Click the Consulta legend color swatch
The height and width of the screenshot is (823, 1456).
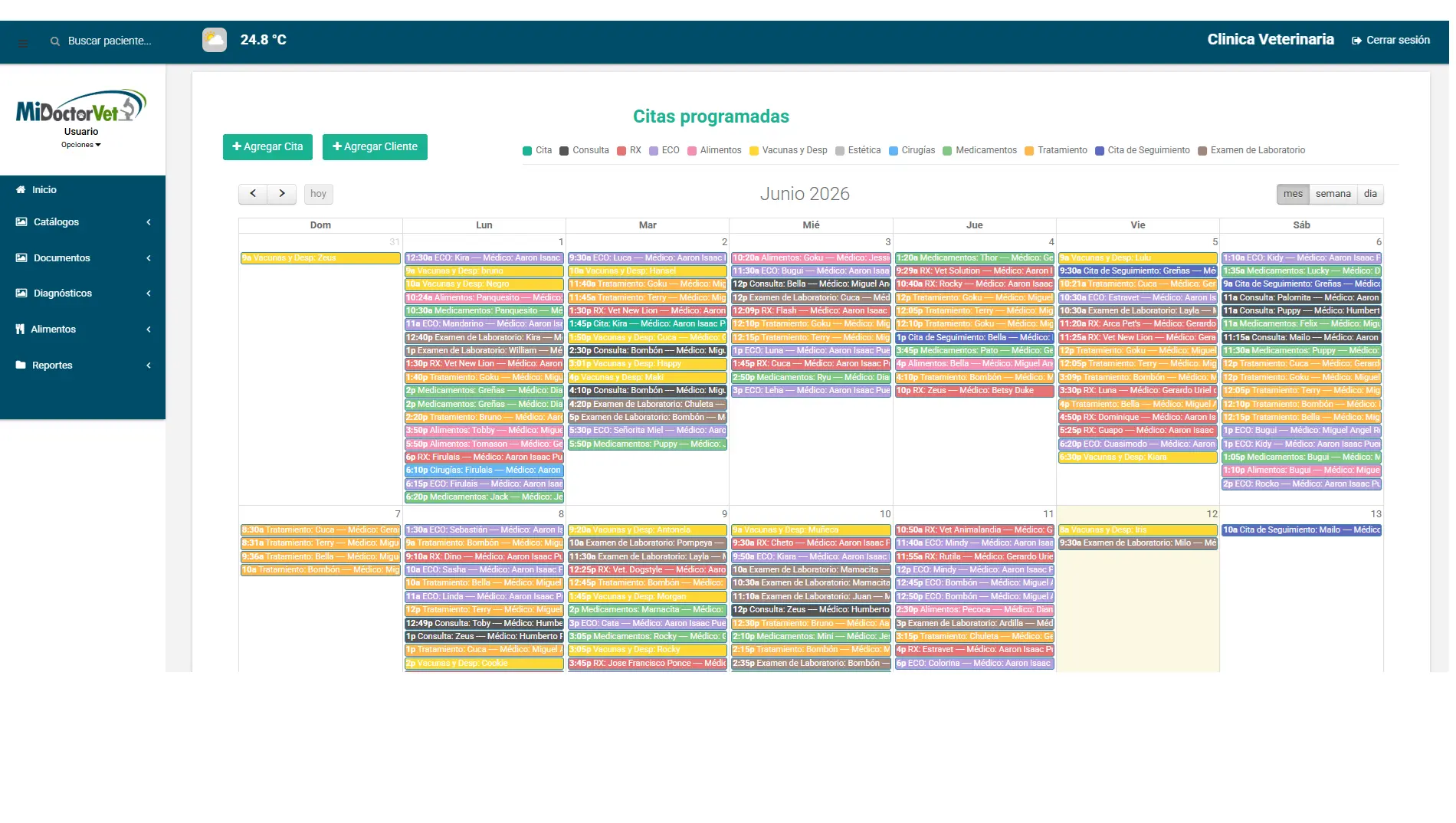tap(564, 151)
